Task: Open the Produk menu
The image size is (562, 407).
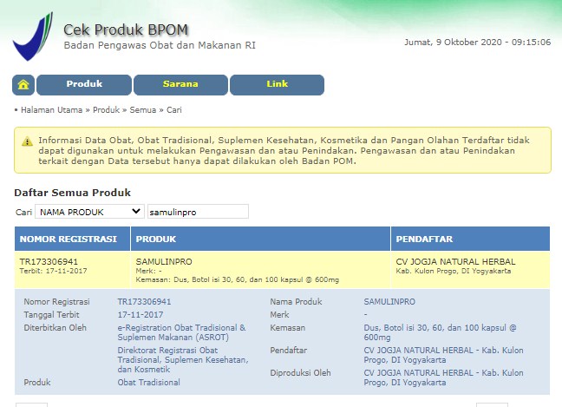Action: tap(84, 85)
